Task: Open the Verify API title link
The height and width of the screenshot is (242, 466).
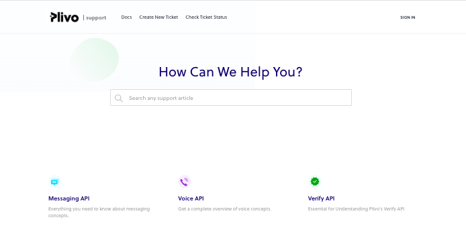Action: point(321,198)
